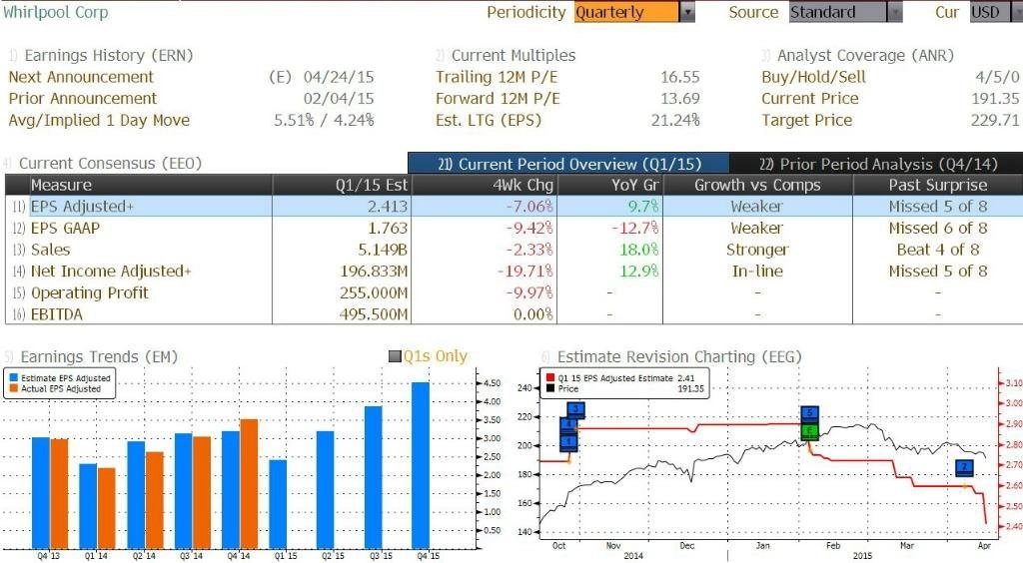Select the EPS GAAP row
This screenshot has width=1023, height=563.
(x=514, y=228)
